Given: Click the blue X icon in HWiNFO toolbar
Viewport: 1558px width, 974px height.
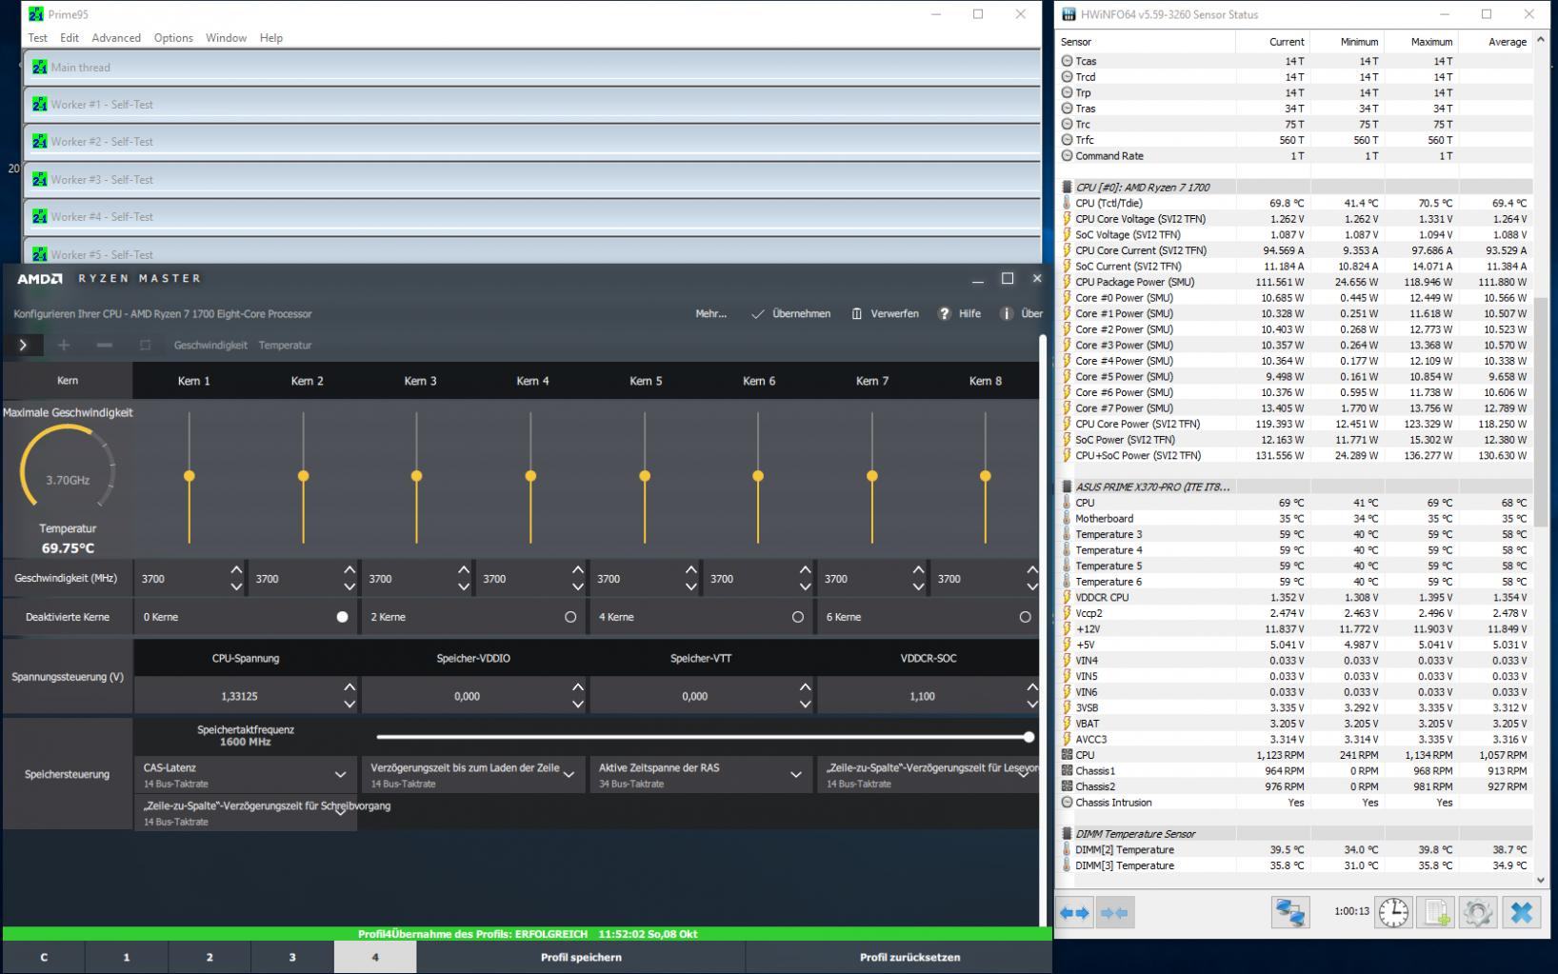Looking at the screenshot, I should tap(1522, 912).
